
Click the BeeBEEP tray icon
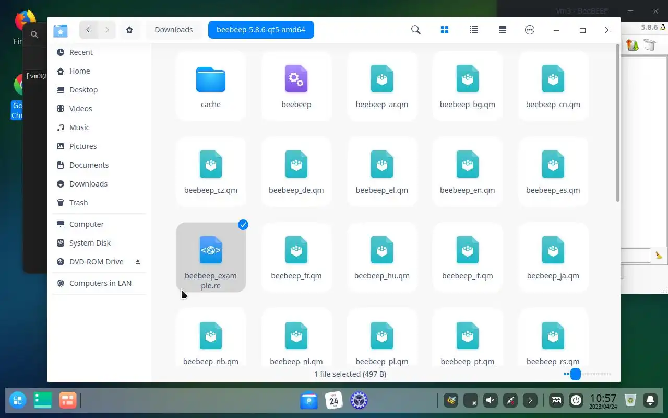(x=451, y=401)
